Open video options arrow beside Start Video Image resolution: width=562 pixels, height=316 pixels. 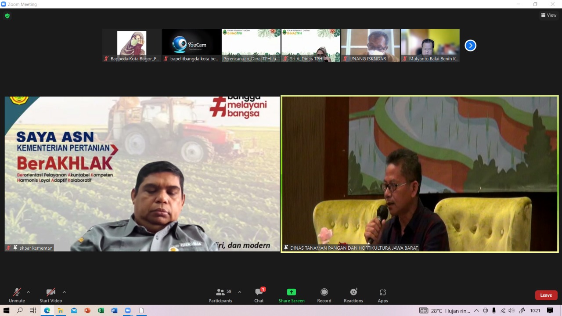point(64,292)
